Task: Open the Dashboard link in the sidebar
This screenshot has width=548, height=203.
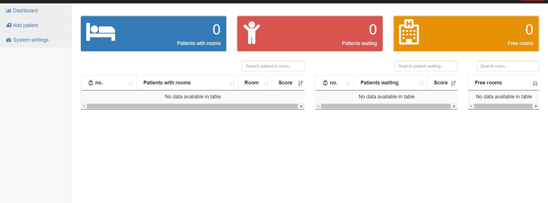Action: click(25, 11)
